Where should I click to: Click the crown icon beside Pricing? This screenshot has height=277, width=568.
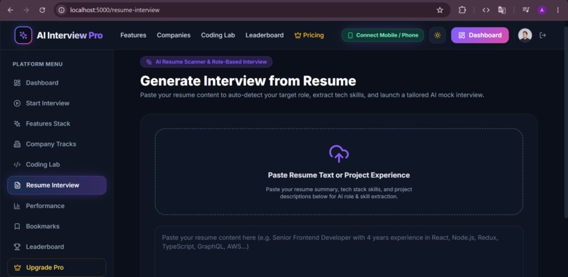(298, 35)
